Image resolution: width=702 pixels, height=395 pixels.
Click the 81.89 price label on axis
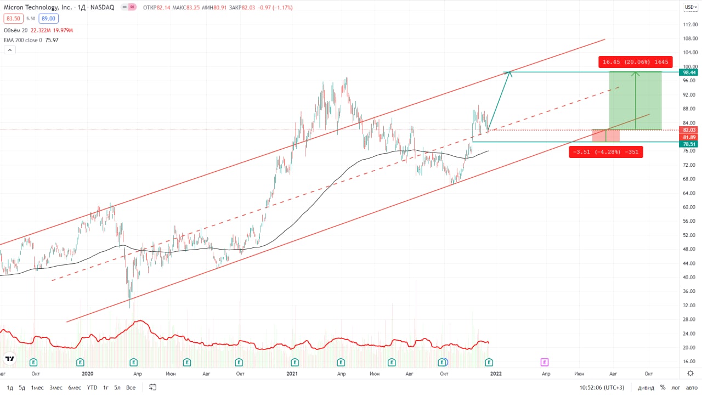pos(688,137)
